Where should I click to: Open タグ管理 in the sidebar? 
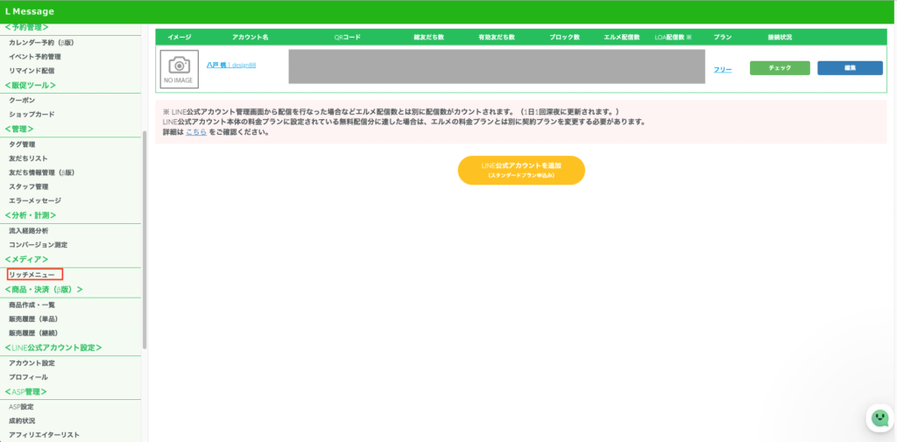(x=22, y=144)
